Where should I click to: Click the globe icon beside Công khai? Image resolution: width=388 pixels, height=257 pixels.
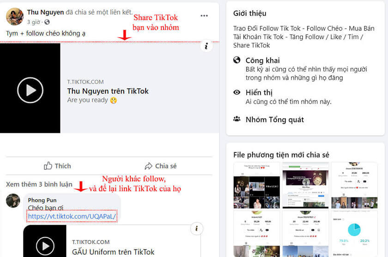pos(237,60)
